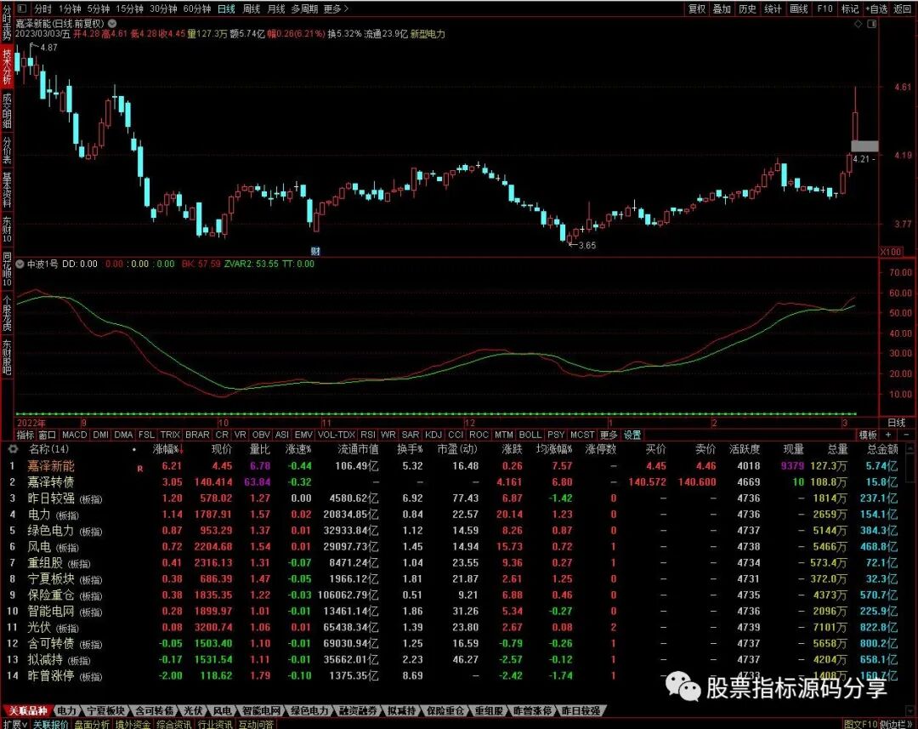This screenshot has height=729, width=918.
Task: Select the 日线 daily period
Action: point(226,9)
